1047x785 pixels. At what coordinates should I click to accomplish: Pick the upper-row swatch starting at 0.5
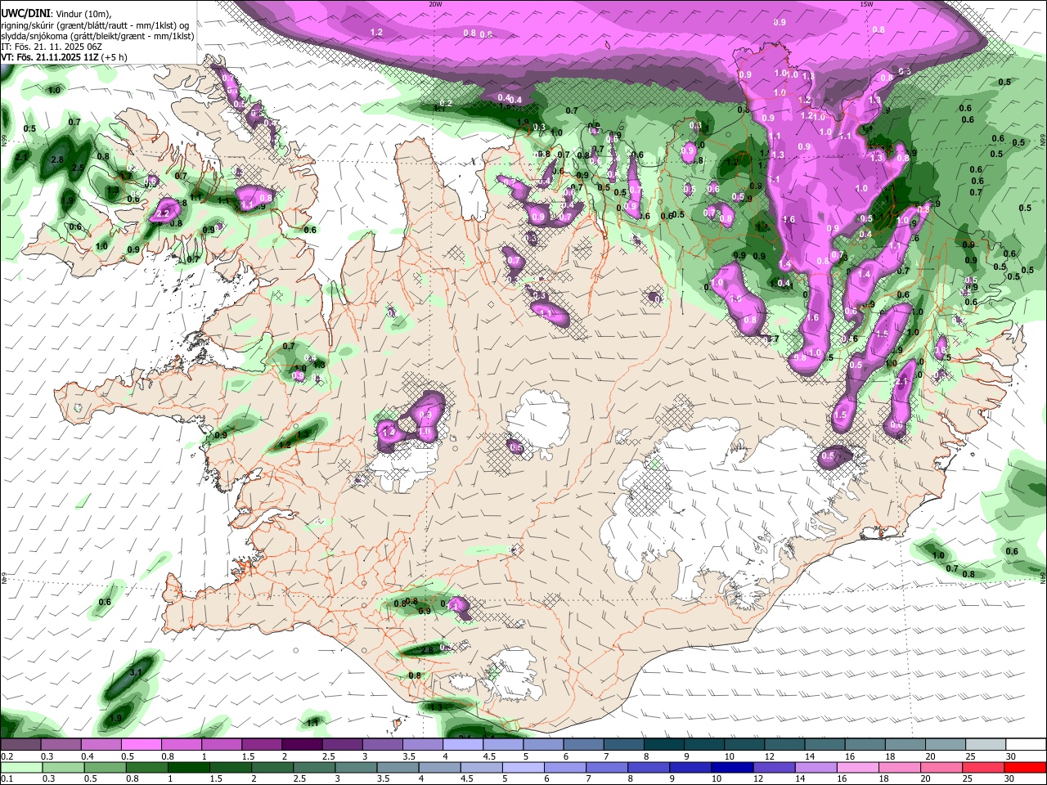point(141,744)
